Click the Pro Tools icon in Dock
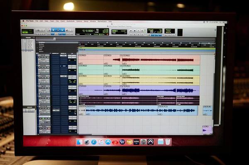249x165 pixels. (x=150, y=142)
